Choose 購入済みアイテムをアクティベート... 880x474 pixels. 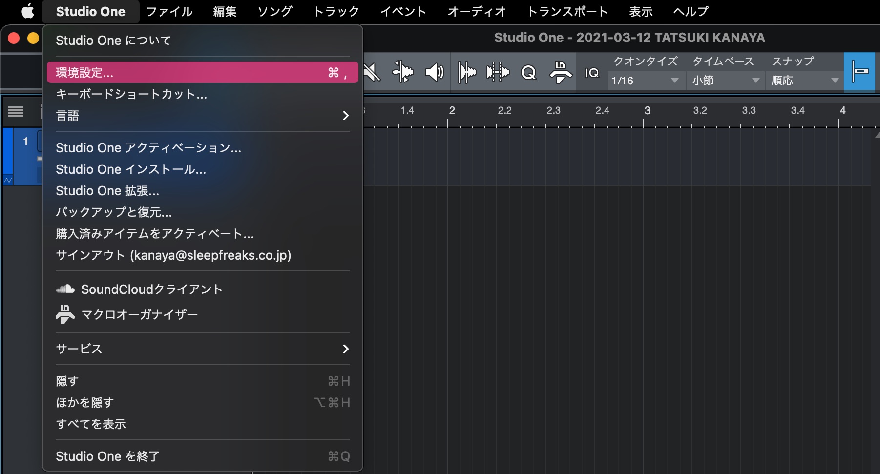[x=203, y=234]
